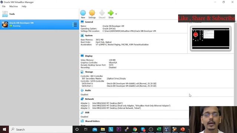237x133 pixels.
Task: Open the General section header link
Action: pyautogui.click(x=89, y=22)
